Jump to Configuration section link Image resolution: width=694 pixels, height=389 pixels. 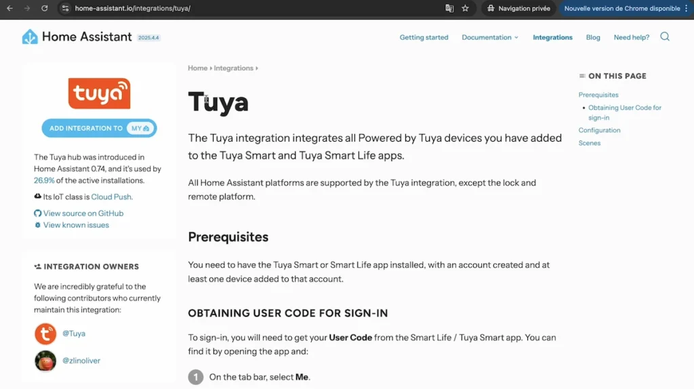tap(599, 131)
